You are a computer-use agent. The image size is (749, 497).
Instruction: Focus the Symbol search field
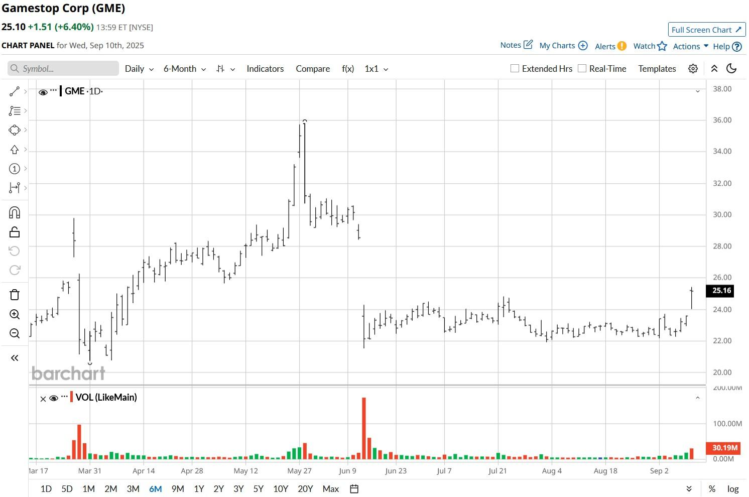coord(63,69)
